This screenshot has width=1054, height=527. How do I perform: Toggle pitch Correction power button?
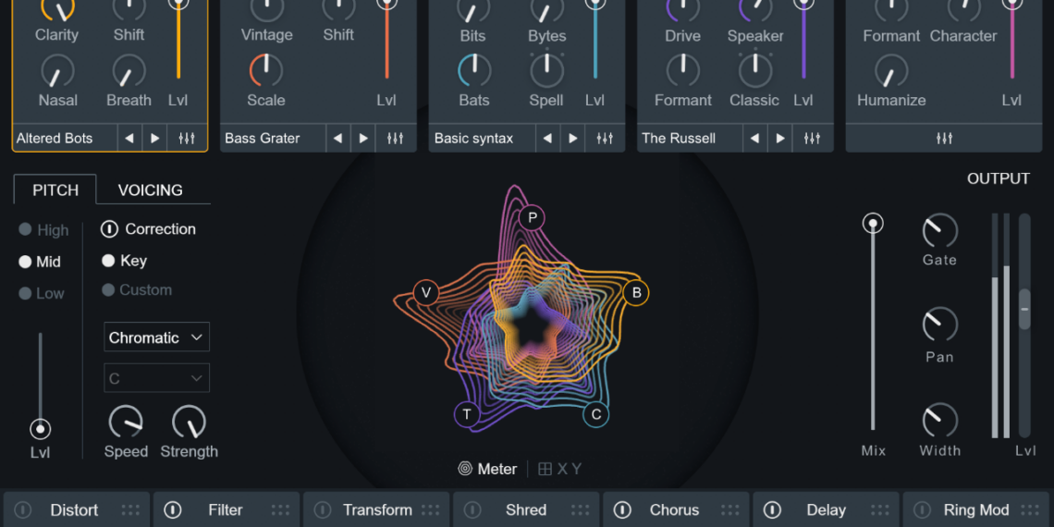point(109,229)
